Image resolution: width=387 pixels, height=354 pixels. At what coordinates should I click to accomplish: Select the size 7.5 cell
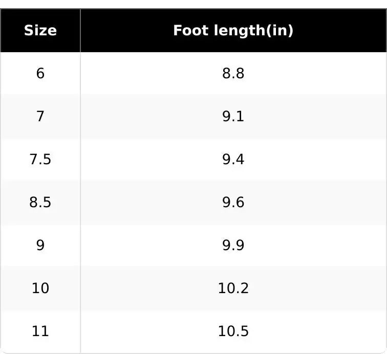click(40, 159)
